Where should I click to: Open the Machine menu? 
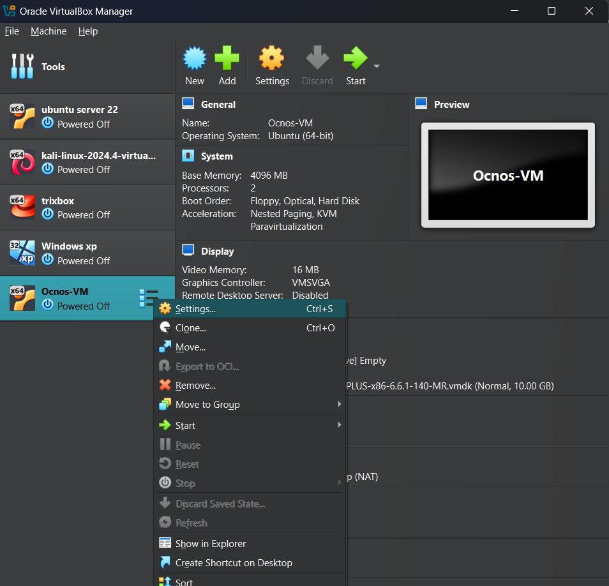(x=49, y=31)
